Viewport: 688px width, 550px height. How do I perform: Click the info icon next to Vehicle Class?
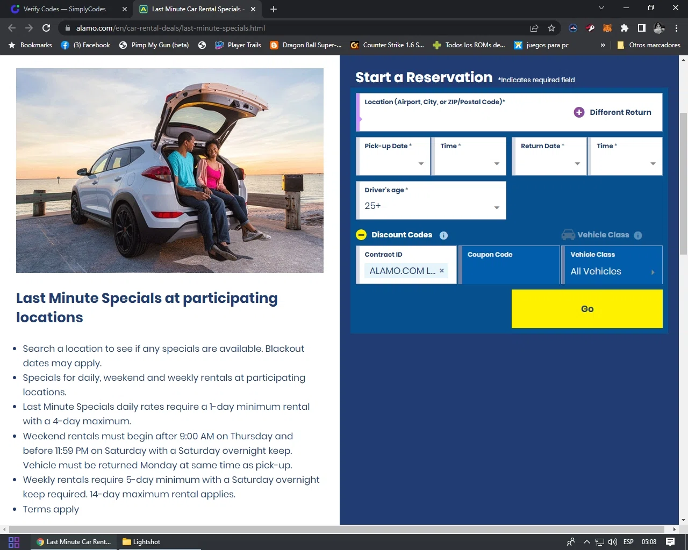638,235
